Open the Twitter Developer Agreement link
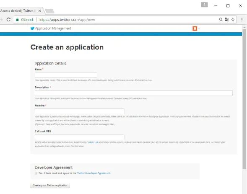Image resolution: width=247 pixels, height=194 pixels. point(94,173)
